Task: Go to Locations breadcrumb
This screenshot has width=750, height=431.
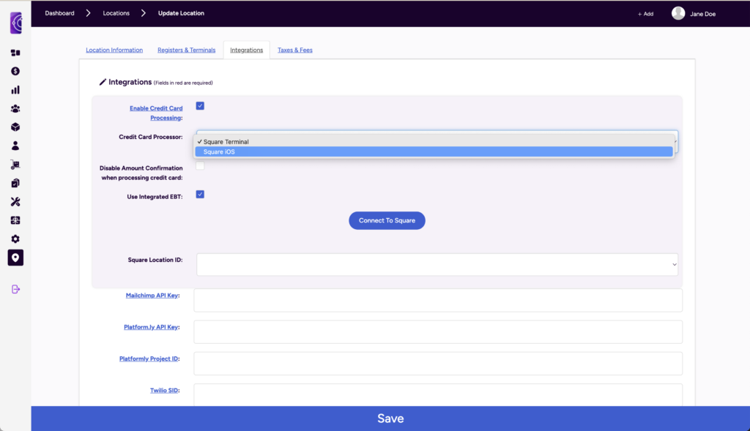Action: [116, 13]
